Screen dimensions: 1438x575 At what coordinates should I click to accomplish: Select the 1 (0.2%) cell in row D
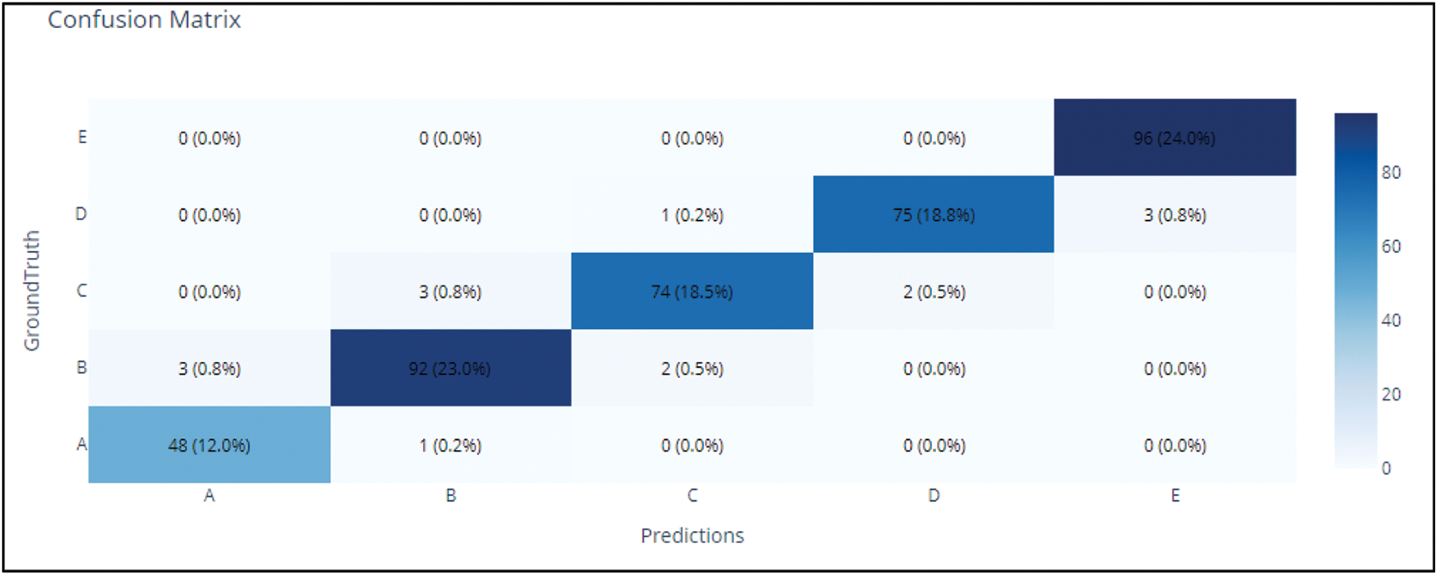pos(691,215)
